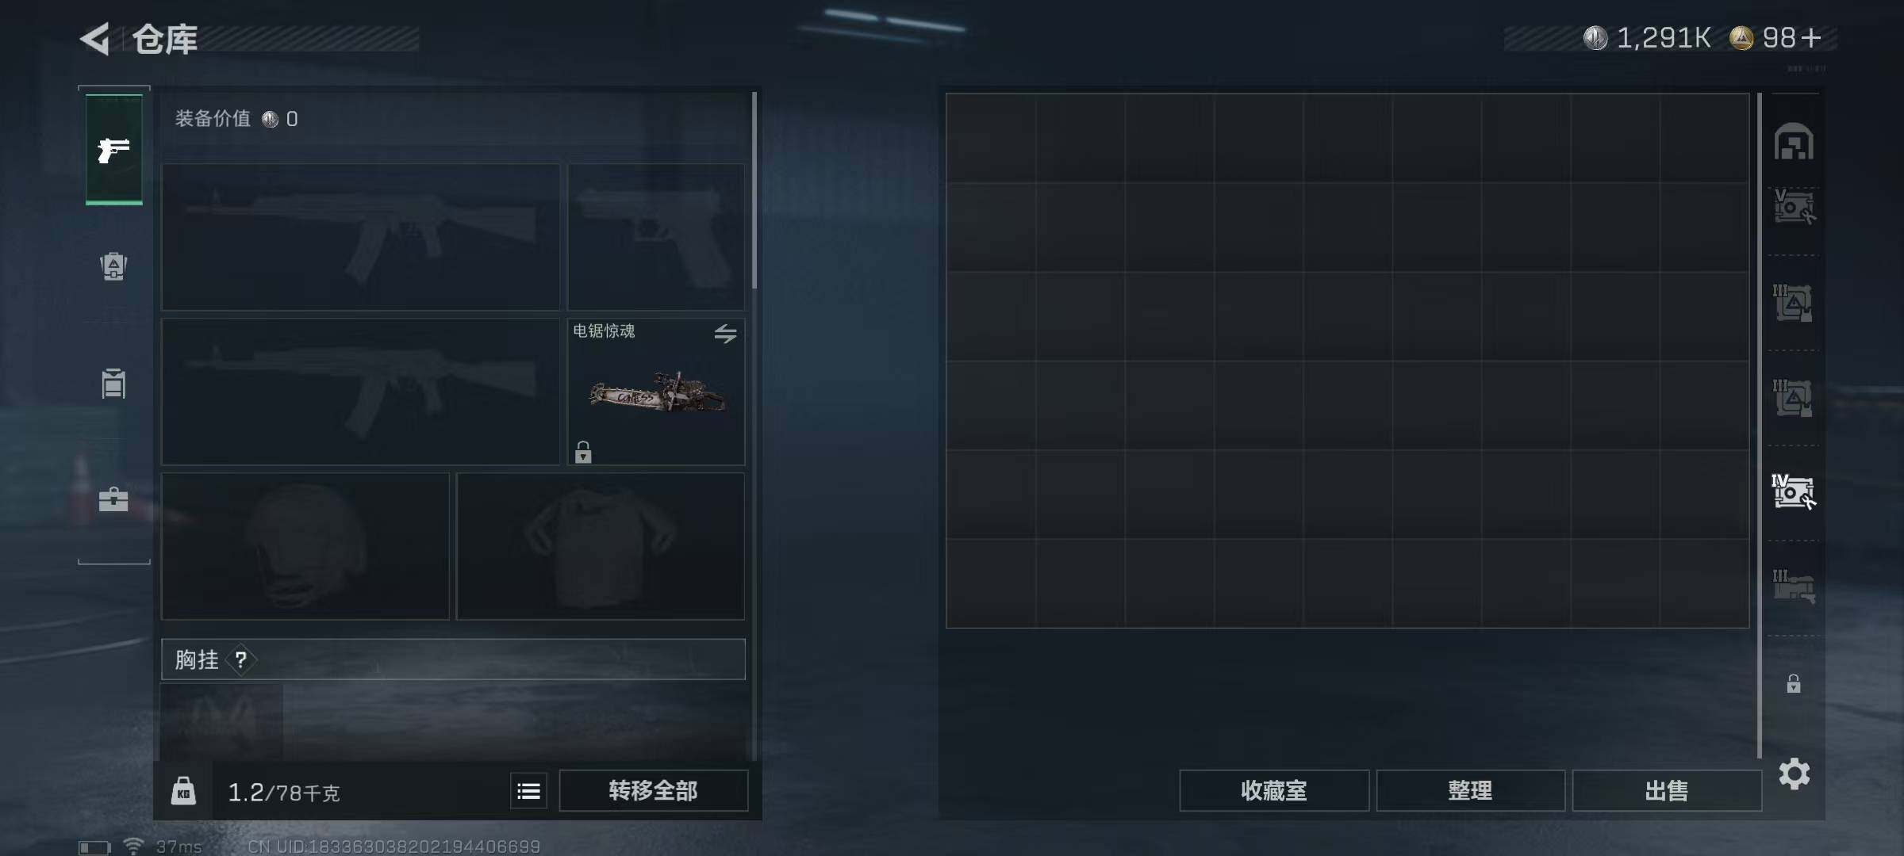This screenshot has width=1904, height=856.
Task: Open the settings gear near sell button
Action: 1795,774
